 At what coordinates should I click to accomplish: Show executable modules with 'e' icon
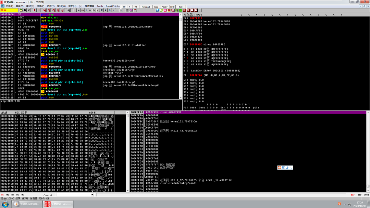point(78,10)
